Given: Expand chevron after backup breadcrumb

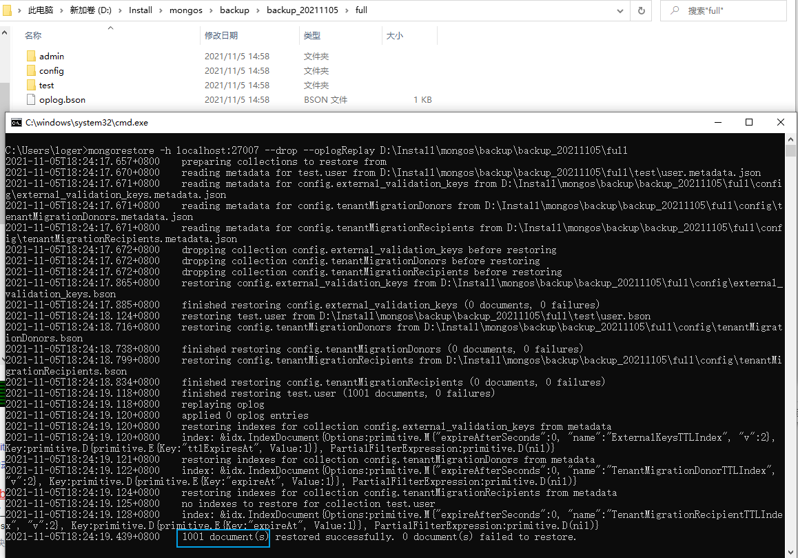Looking at the screenshot, I should click(258, 10).
